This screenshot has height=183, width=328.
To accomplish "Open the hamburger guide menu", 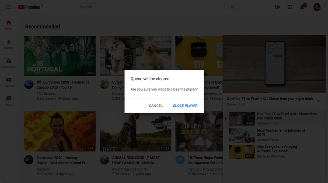I will 9,7.
